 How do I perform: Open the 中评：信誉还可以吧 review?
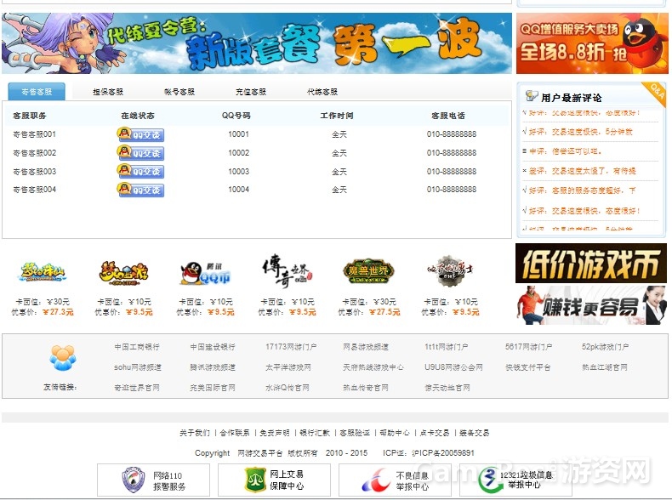click(565, 151)
